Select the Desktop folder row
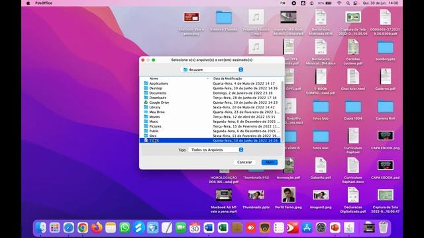 211,88
